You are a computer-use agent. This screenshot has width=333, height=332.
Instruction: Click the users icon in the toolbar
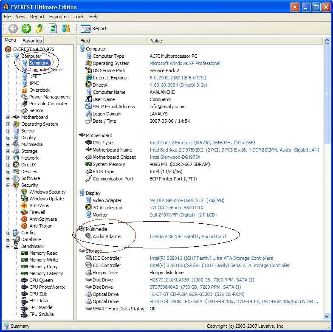pos(66,28)
